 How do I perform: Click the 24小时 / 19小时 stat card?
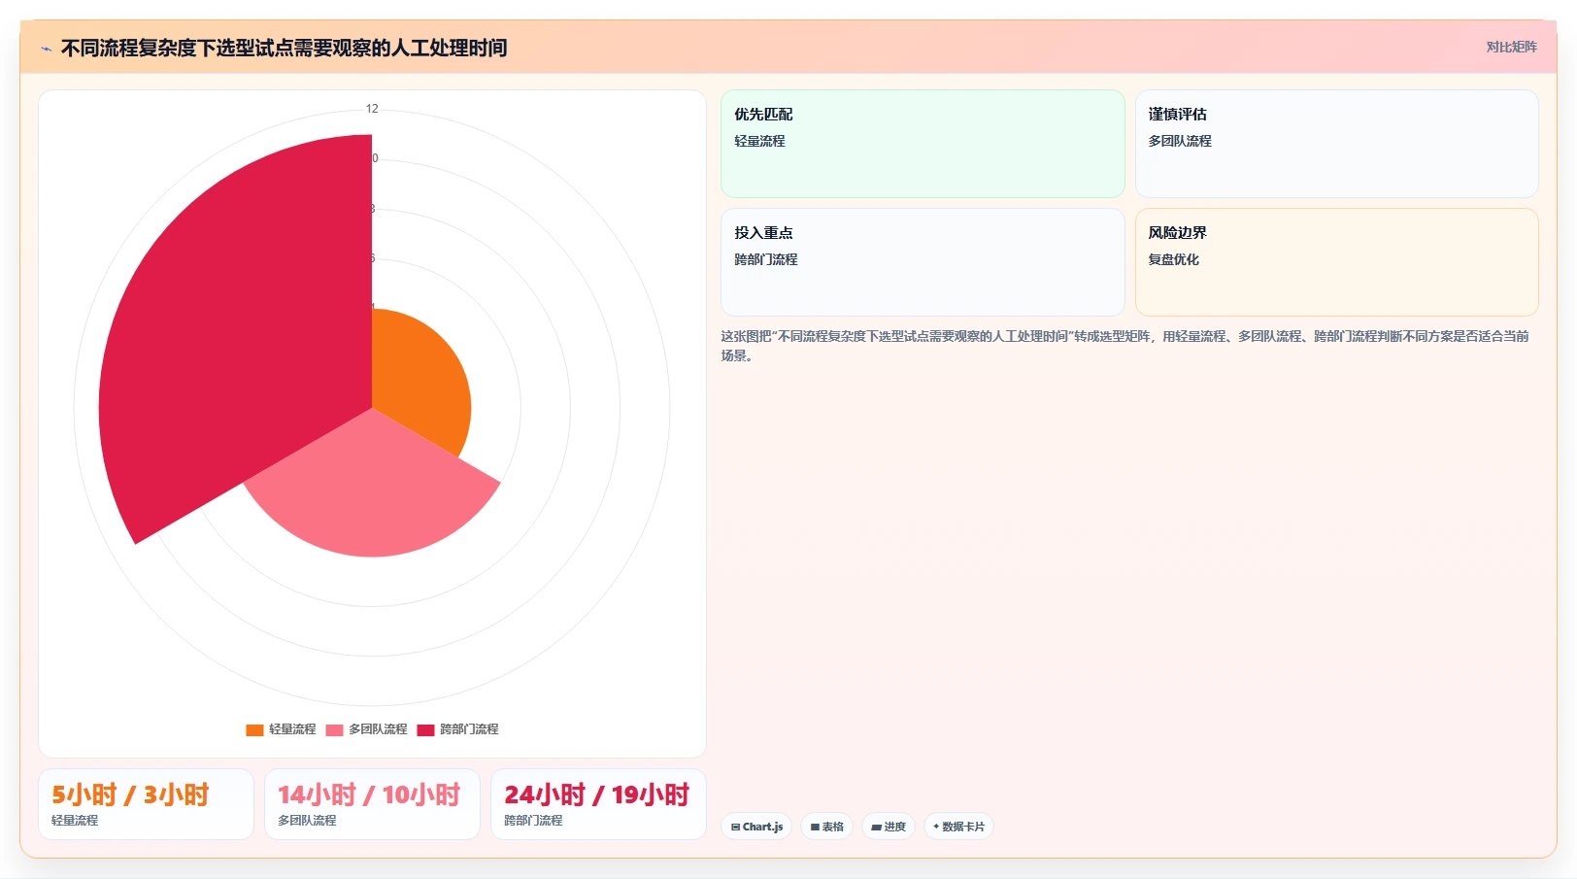pyautogui.click(x=598, y=804)
